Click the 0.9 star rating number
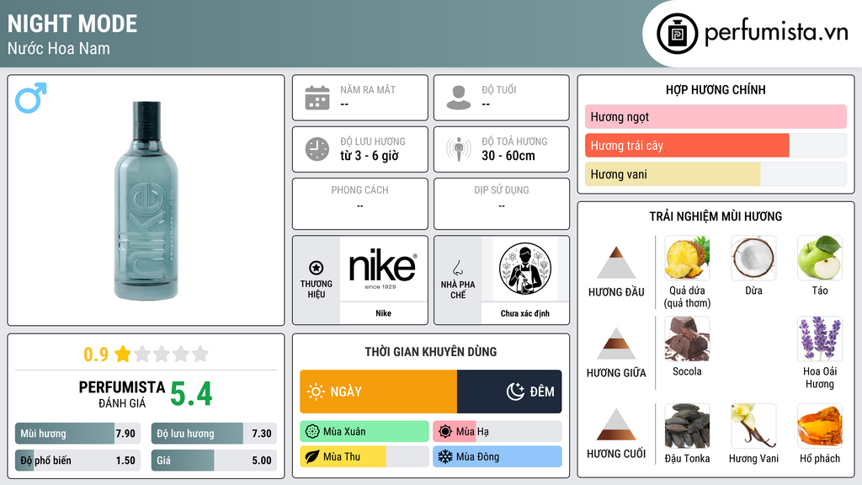The image size is (862, 485). [x=96, y=354]
